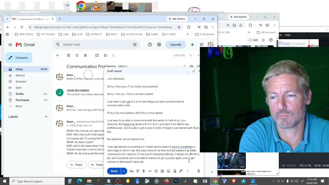Discard the draft with trash icon

click(x=198, y=171)
